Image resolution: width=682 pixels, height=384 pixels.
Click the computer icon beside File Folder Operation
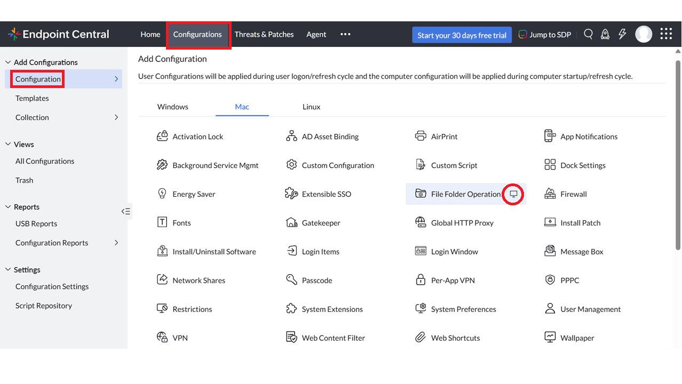513,194
